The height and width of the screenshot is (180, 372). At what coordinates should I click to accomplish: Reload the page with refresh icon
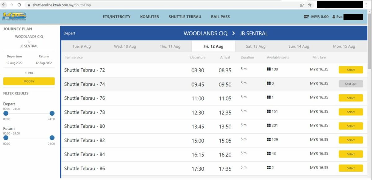coord(19,5)
